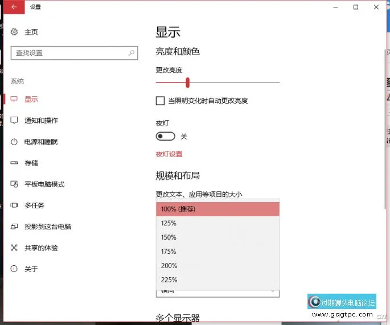390x325 pixels.
Task: Open the home gear icon
Action: [14, 32]
